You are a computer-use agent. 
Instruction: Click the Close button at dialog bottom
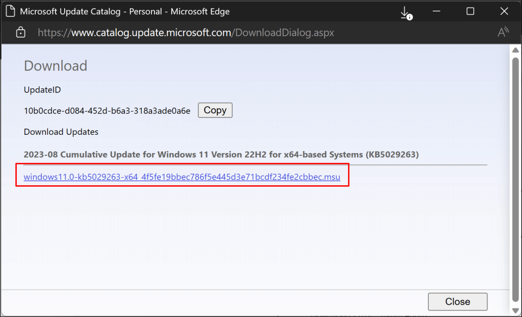point(457,302)
